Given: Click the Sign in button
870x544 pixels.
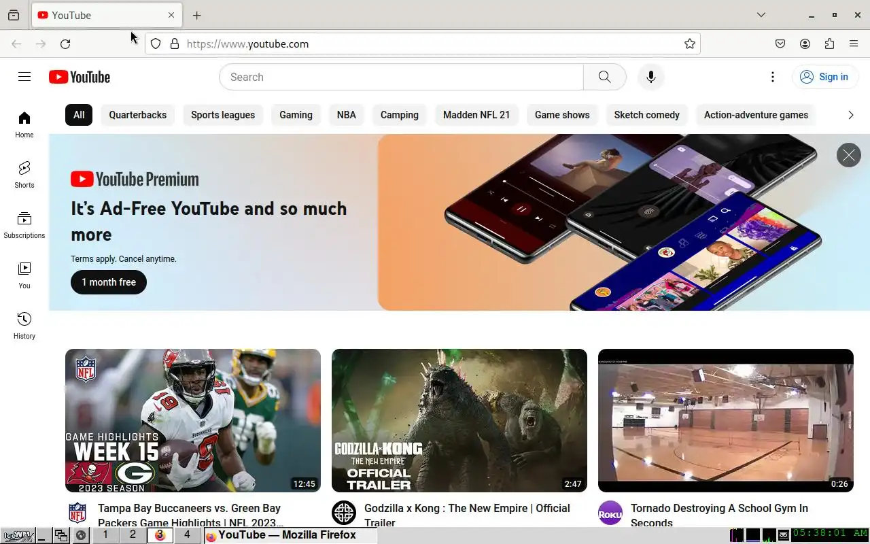Looking at the screenshot, I should 824,77.
